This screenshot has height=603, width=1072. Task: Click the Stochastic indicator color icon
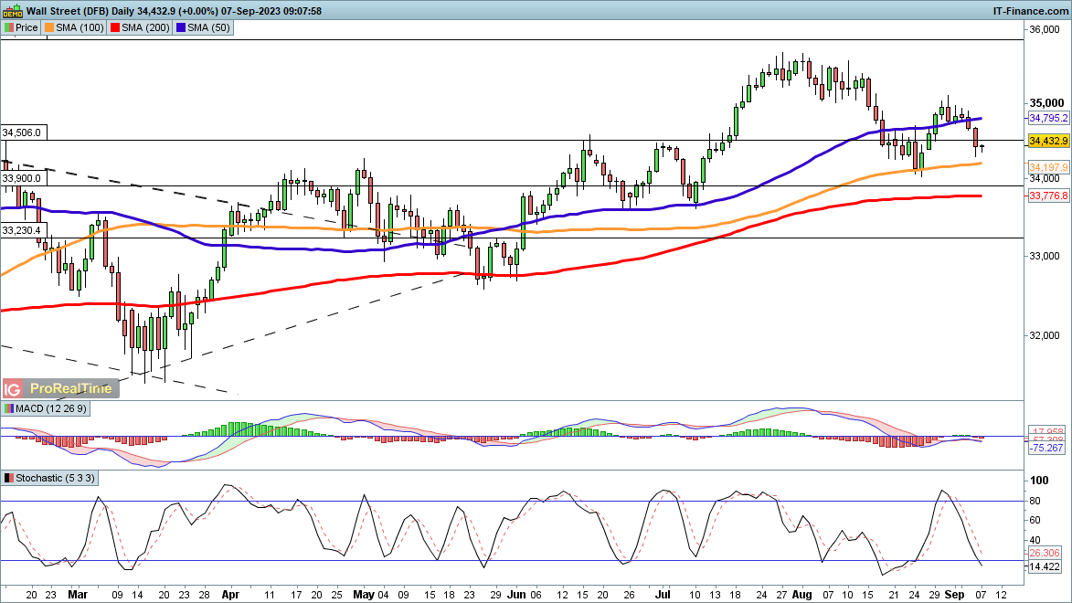point(9,478)
